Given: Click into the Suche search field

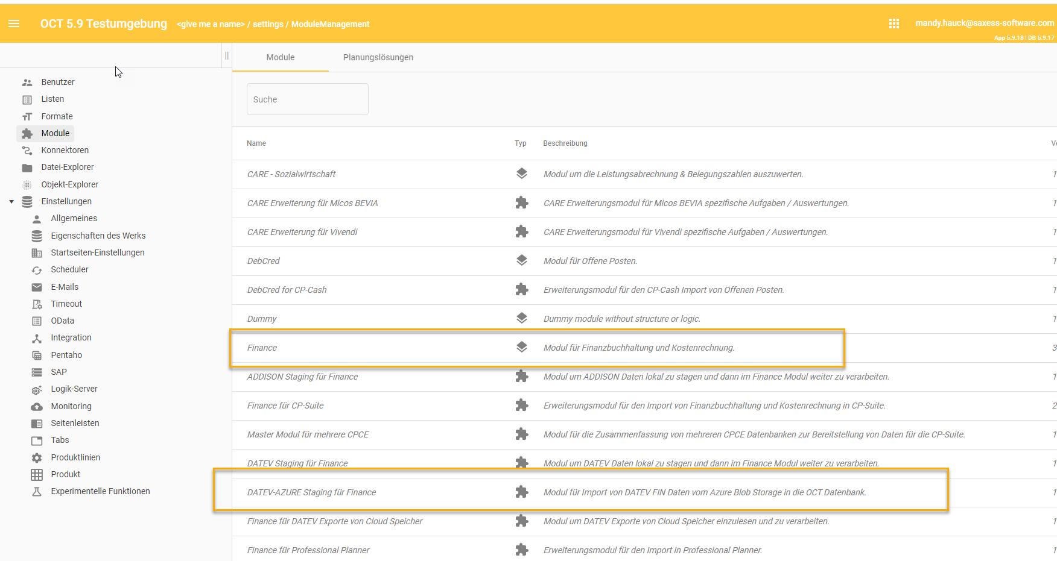Looking at the screenshot, I should [307, 99].
